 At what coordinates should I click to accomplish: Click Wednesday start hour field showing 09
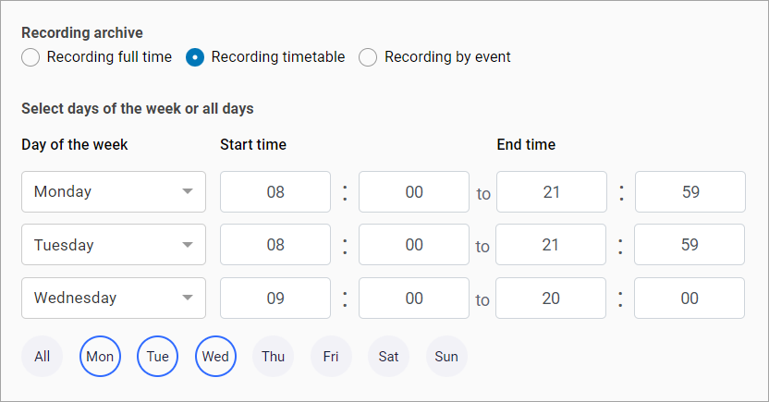(275, 298)
